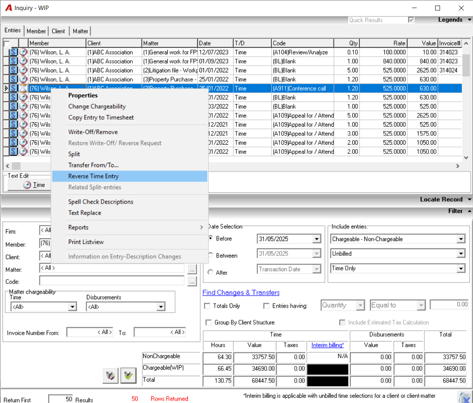Select the clock icon for the 01/09/2023 entry
Screen dimensions: 473x403
[23, 61]
